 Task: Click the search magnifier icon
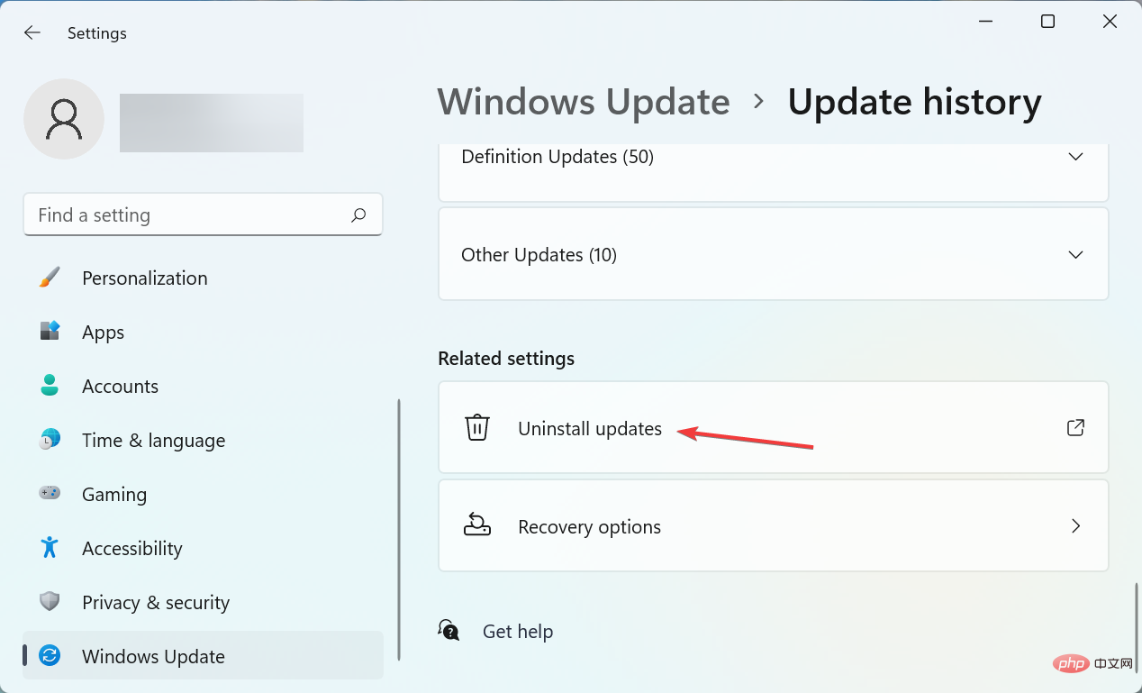click(358, 215)
